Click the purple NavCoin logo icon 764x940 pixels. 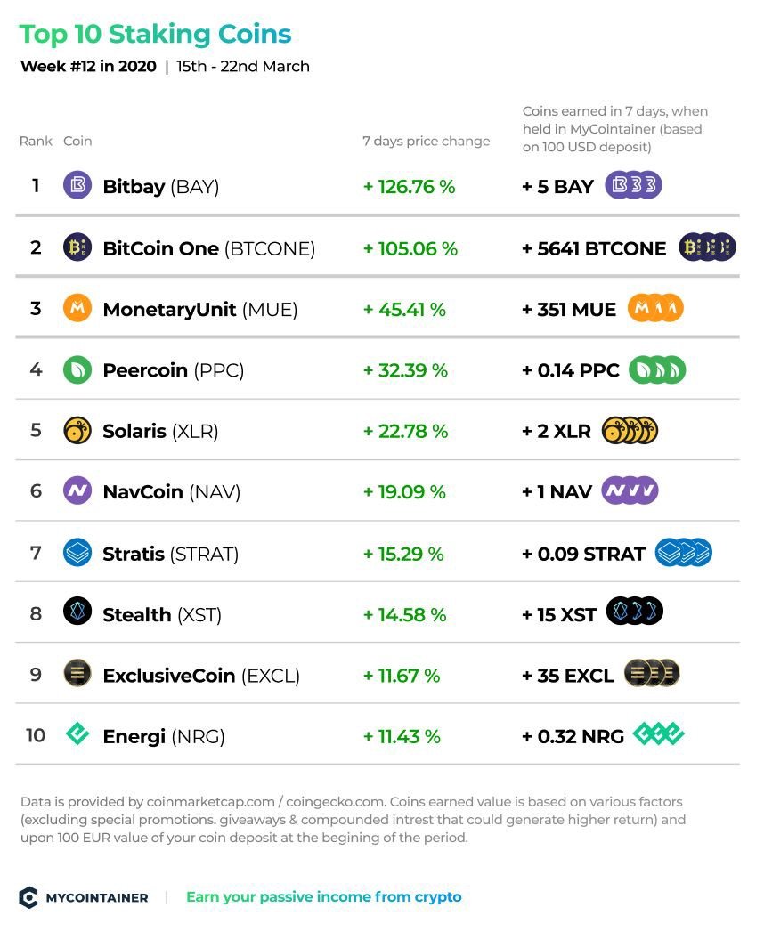[77, 491]
